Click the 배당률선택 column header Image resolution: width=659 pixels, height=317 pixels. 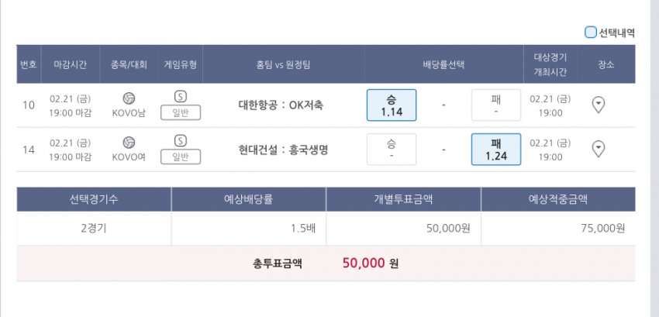pyautogui.click(x=443, y=64)
